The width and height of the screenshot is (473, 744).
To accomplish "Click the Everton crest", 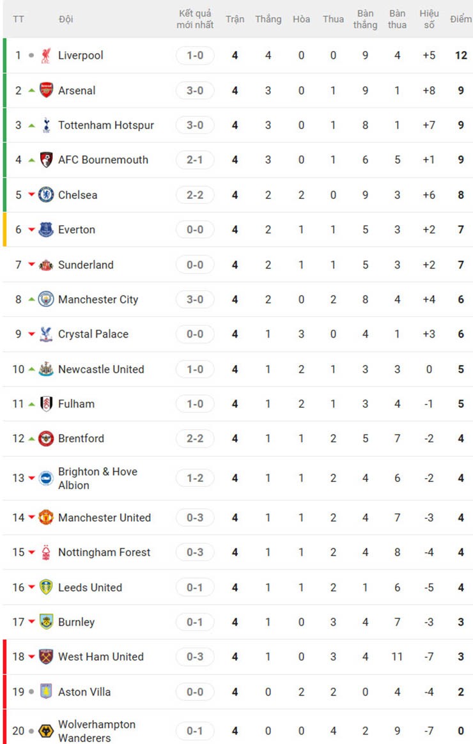I will click(45, 229).
